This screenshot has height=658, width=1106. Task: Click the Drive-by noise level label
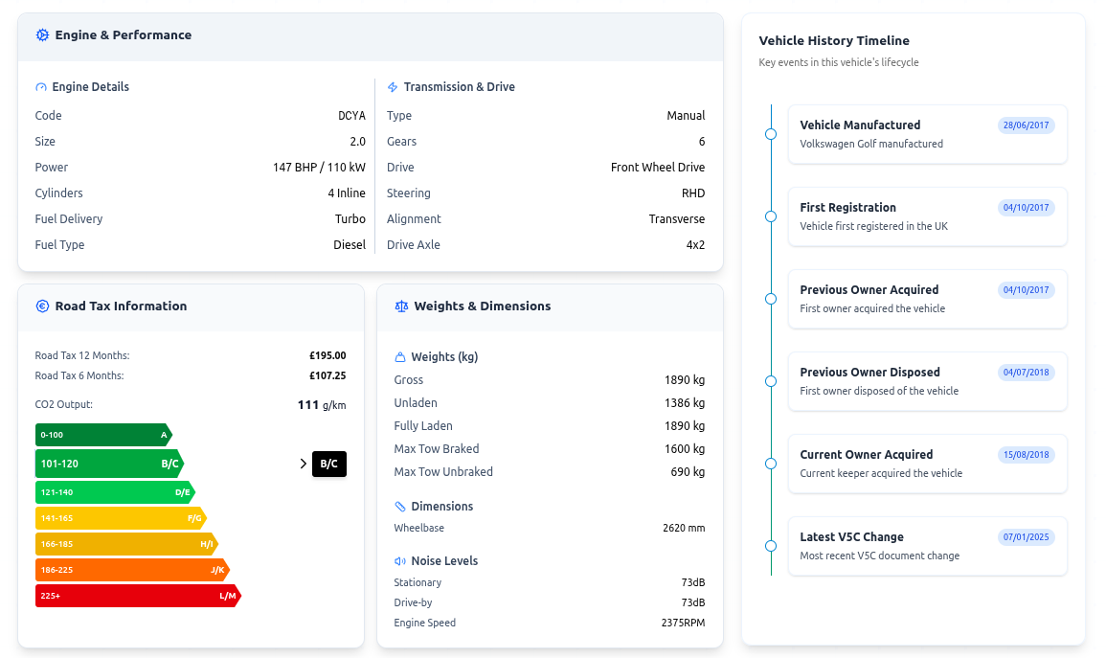coord(414,603)
